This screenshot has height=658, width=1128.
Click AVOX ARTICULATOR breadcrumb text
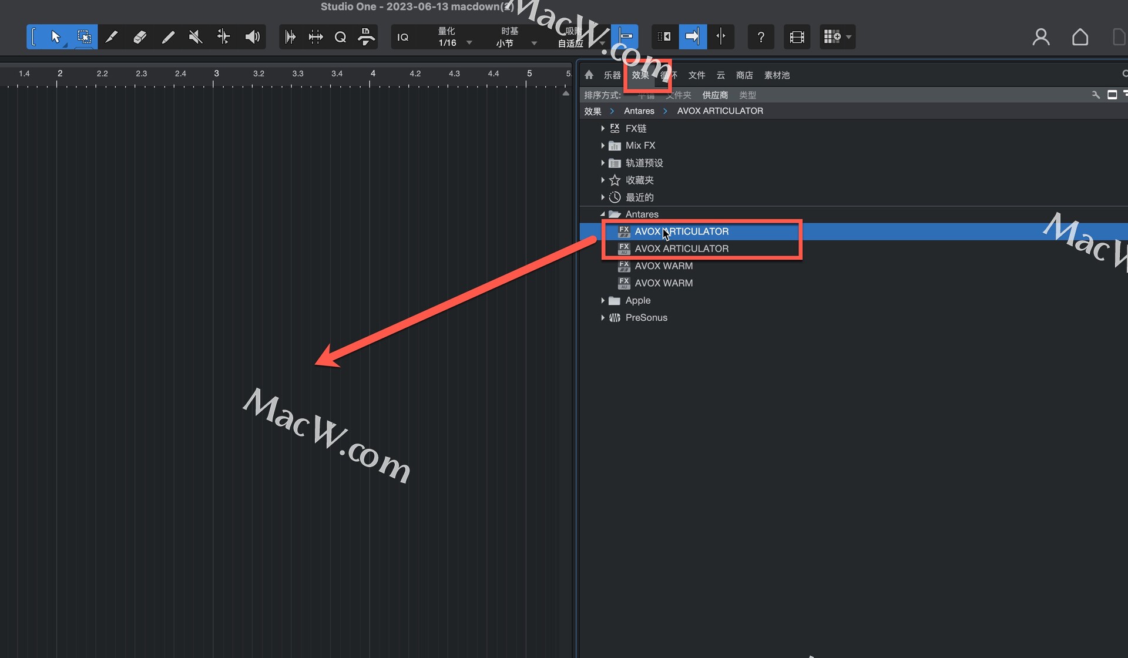point(720,111)
